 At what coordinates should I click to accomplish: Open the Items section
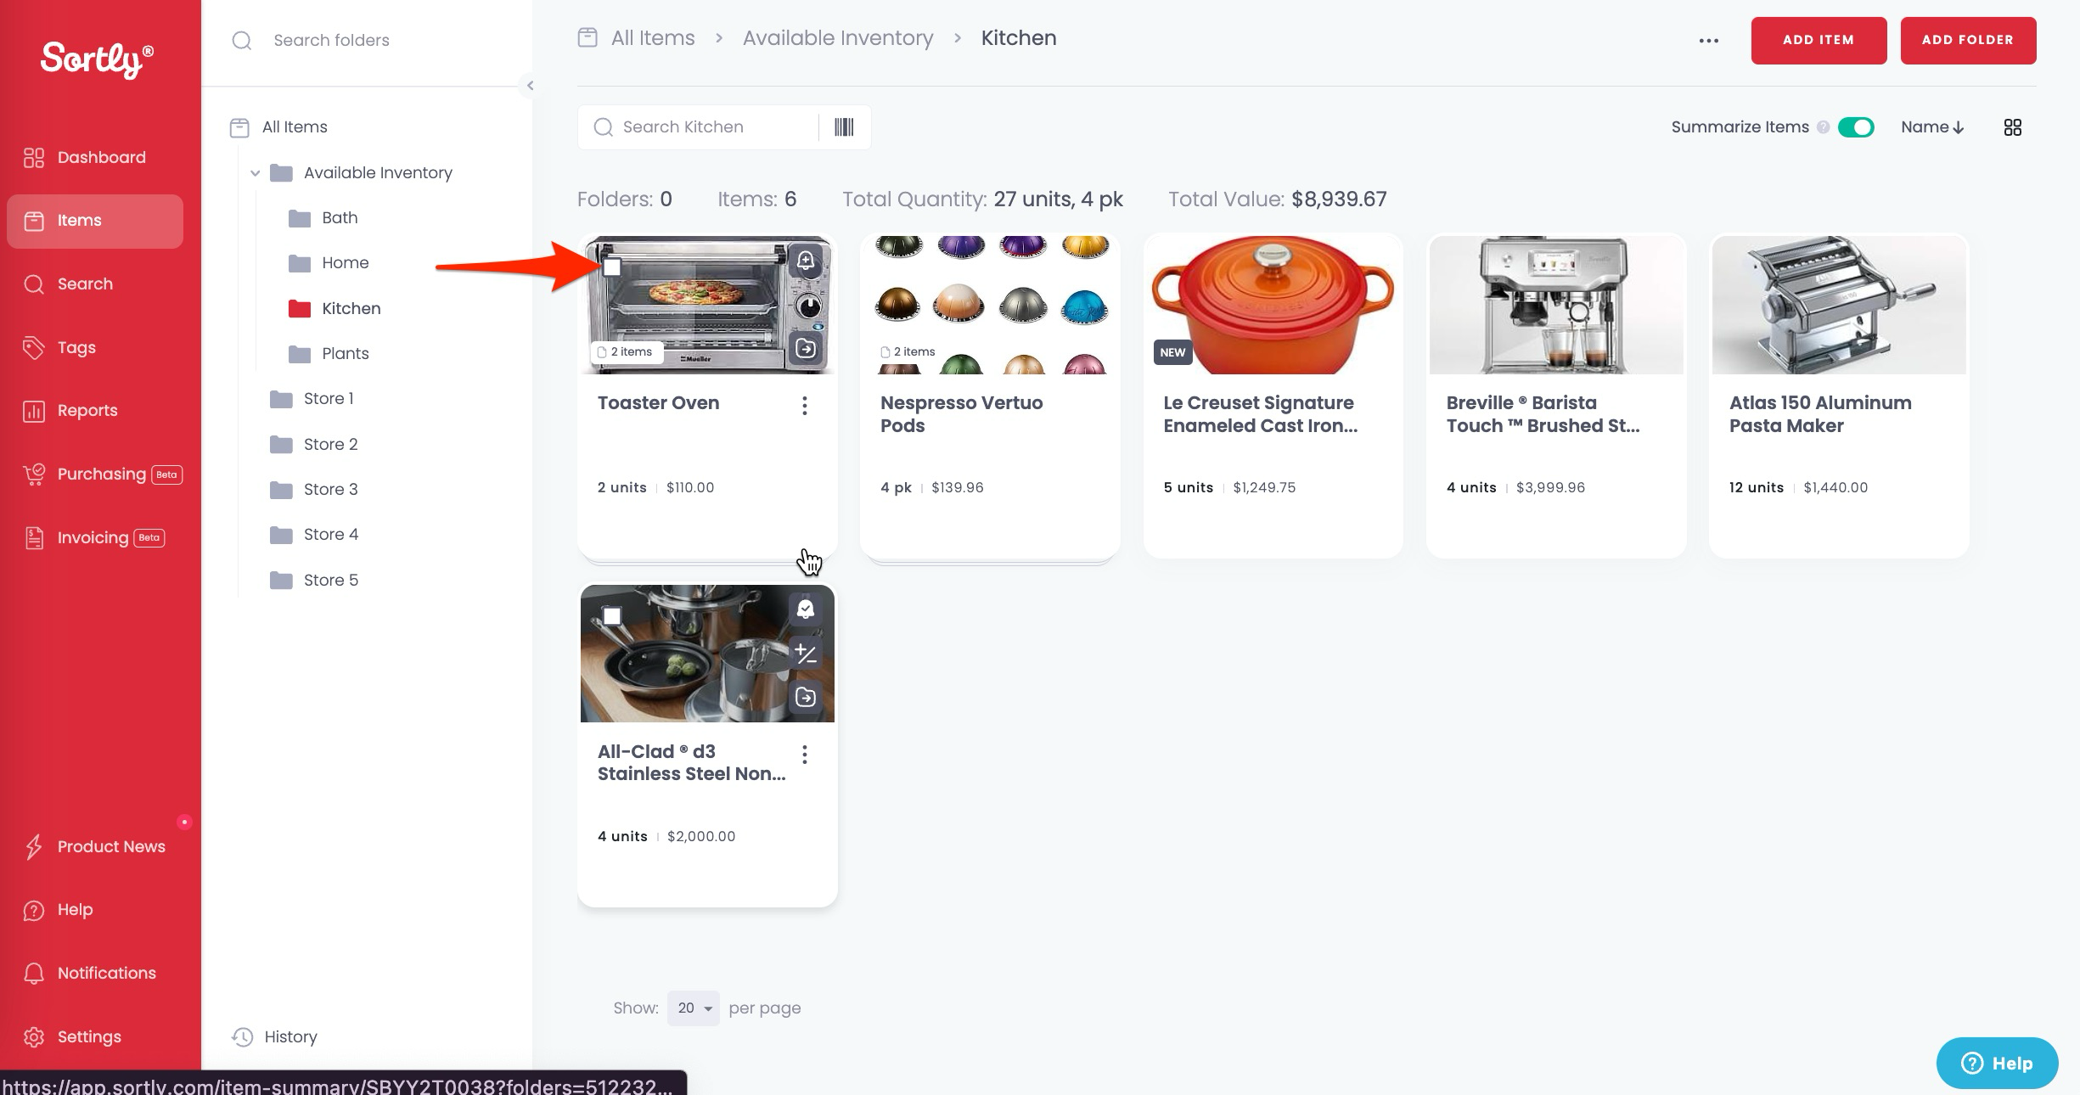coord(95,222)
